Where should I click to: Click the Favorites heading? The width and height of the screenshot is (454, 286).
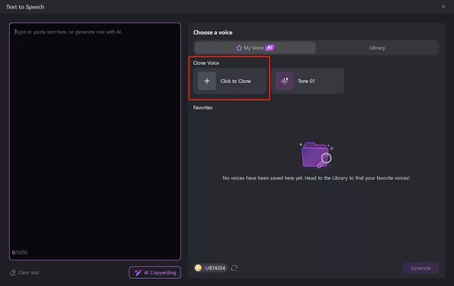(x=203, y=107)
